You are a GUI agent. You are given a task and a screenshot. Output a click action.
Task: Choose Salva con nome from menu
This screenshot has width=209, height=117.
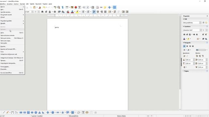click(12, 38)
